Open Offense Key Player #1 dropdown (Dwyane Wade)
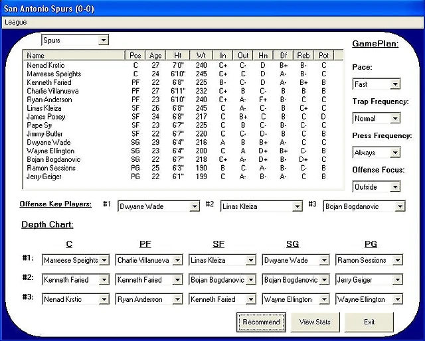 click(159, 206)
